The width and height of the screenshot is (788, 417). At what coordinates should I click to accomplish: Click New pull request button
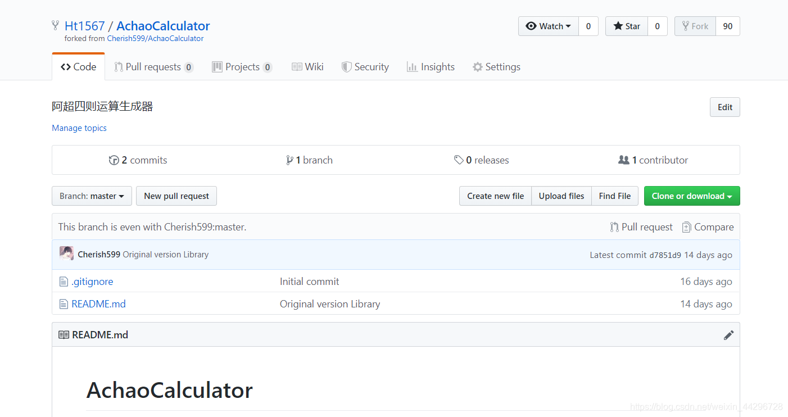pos(176,196)
